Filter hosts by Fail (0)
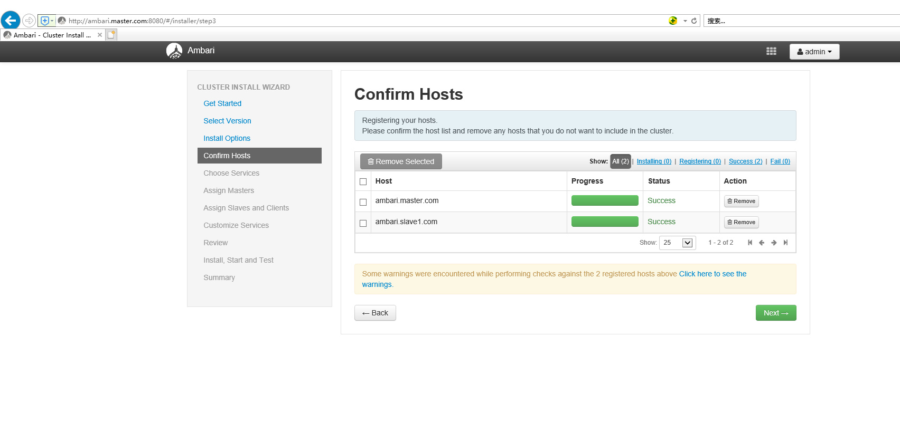This screenshot has width=900, height=442. (x=780, y=161)
